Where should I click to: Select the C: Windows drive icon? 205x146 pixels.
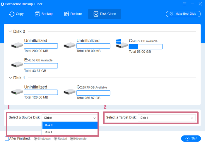coord(122,44)
